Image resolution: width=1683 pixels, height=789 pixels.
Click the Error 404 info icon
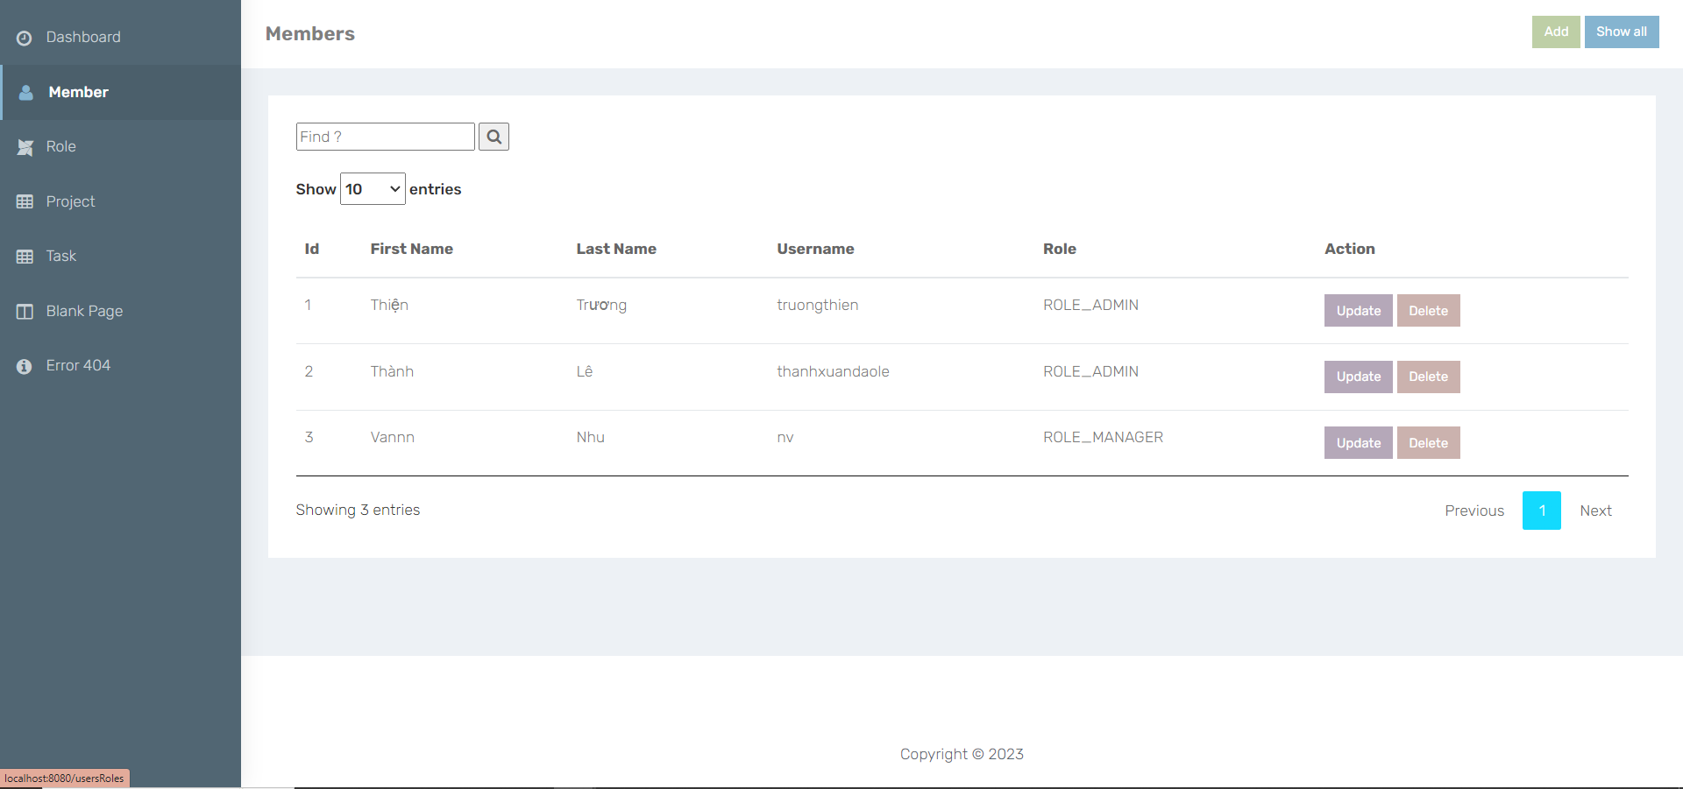click(x=23, y=365)
